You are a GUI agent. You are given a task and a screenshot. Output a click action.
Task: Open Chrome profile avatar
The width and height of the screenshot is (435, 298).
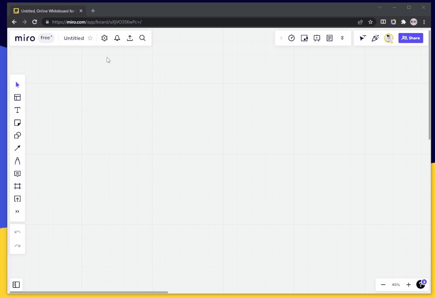coord(414,22)
